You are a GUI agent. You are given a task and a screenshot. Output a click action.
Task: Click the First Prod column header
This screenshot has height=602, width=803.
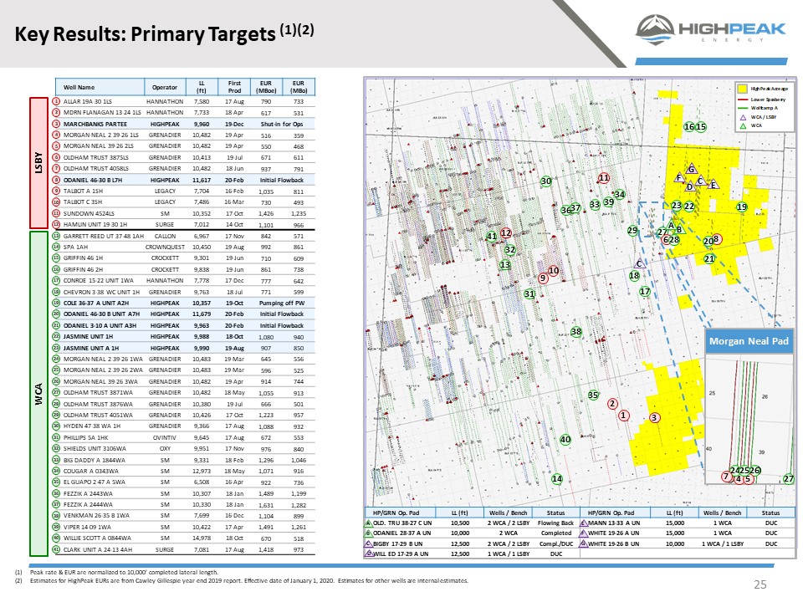coord(234,86)
